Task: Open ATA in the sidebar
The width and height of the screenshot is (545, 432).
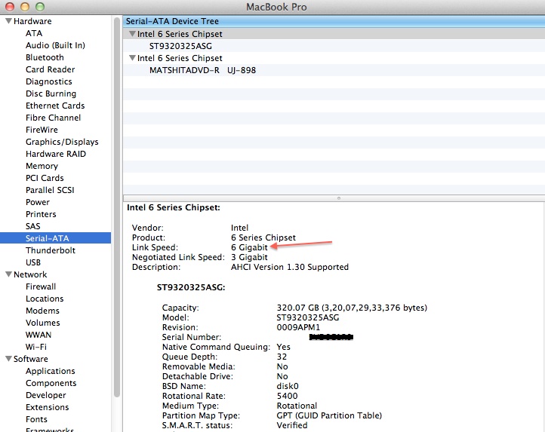Action: (x=34, y=33)
